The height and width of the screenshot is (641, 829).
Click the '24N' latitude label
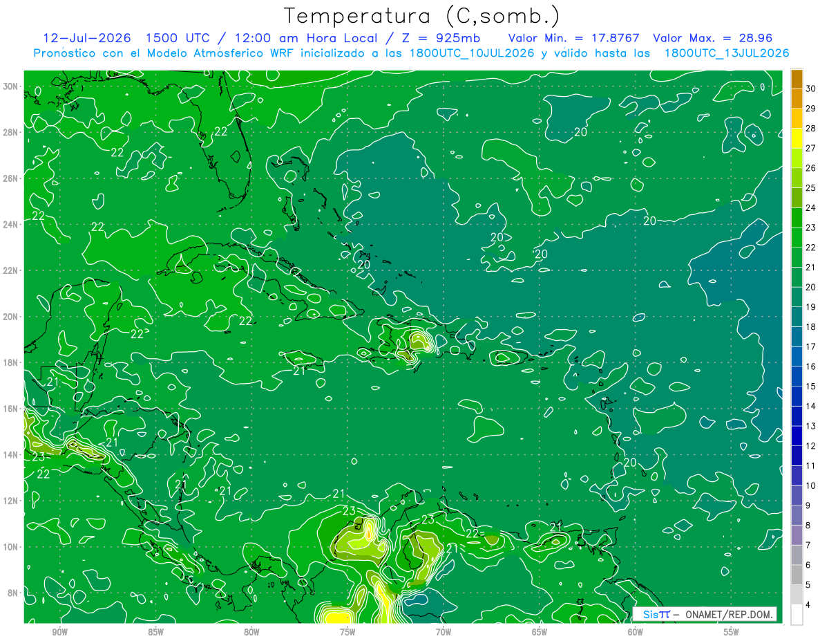(x=11, y=224)
